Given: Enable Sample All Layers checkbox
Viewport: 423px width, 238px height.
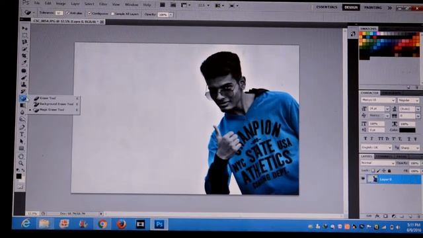Looking at the screenshot, I should (112, 14).
